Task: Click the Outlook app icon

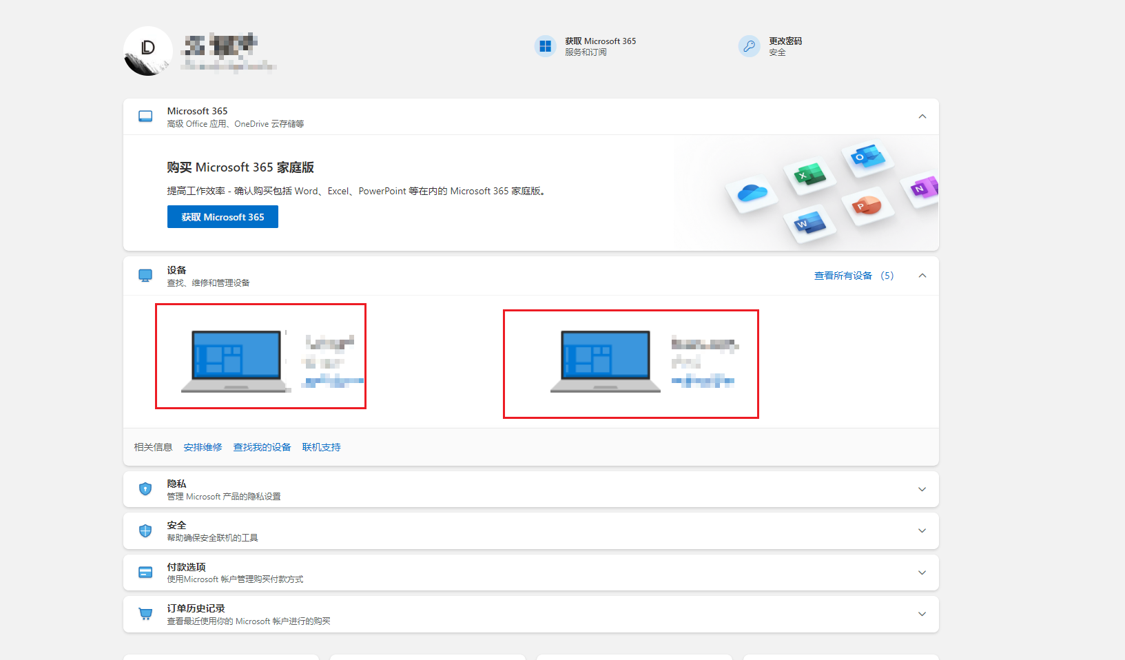Action: tap(867, 158)
